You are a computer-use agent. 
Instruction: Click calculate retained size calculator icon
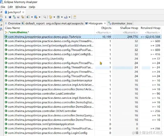point(58,17)
